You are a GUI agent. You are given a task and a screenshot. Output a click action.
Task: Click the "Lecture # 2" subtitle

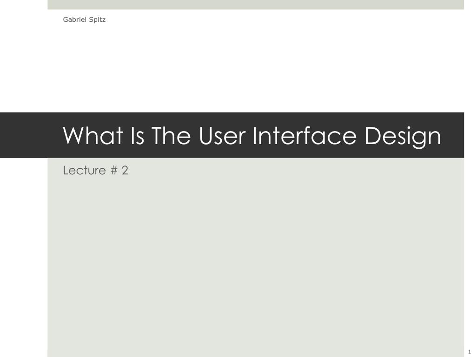(x=95, y=170)
